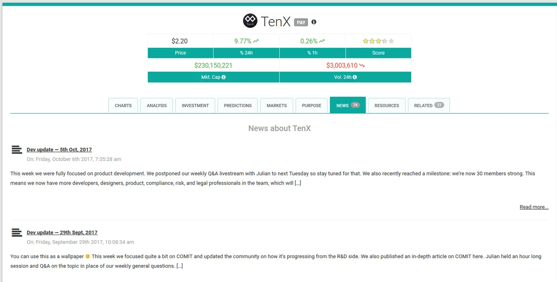The width and height of the screenshot is (557, 282).
Task: Click the TenX logo icon
Action: (250, 20)
